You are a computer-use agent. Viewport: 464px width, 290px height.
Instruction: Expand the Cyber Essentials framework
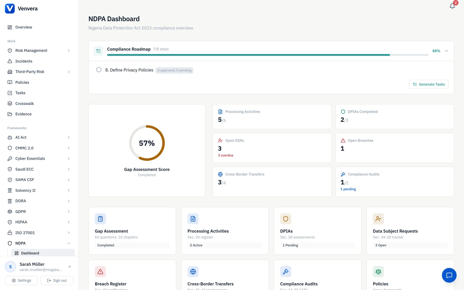click(x=69, y=159)
